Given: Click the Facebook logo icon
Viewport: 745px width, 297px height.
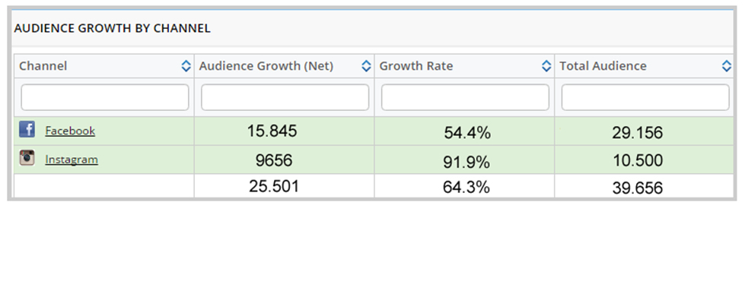Looking at the screenshot, I should (27, 130).
